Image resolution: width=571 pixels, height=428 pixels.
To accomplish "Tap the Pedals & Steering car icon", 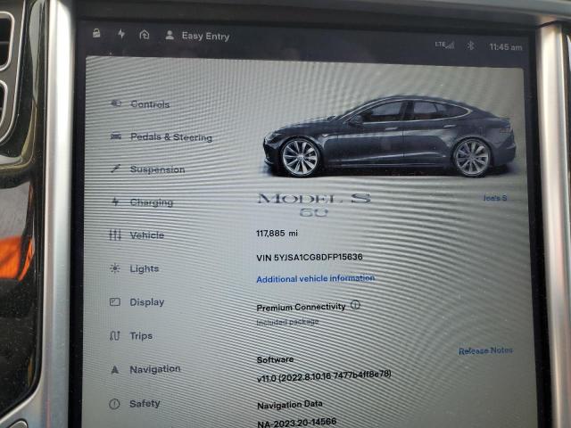I will tap(116, 136).
